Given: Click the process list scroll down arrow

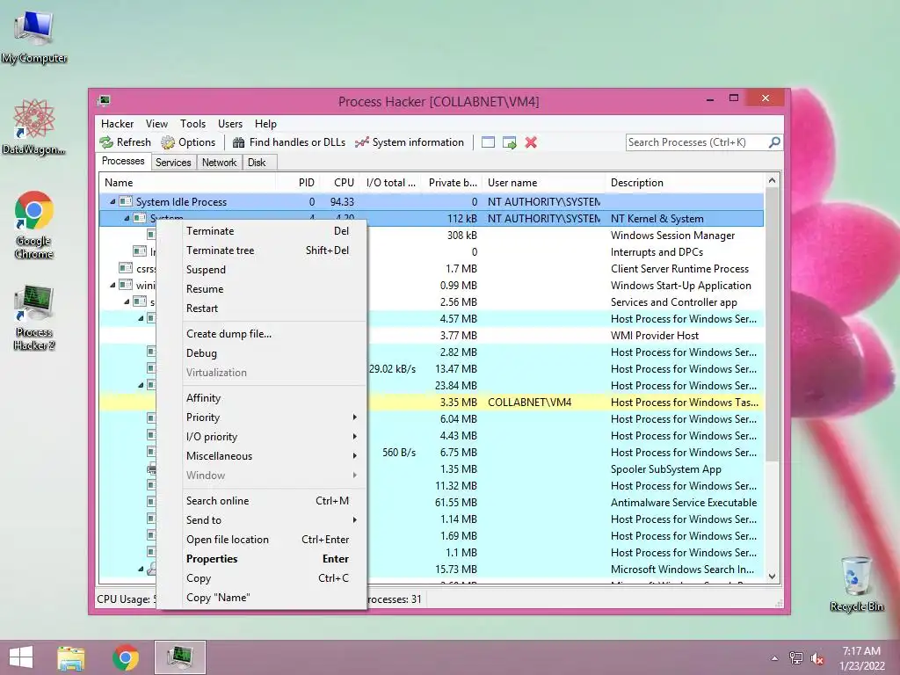Looking at the screenshot, I should (x=772, y=577).
